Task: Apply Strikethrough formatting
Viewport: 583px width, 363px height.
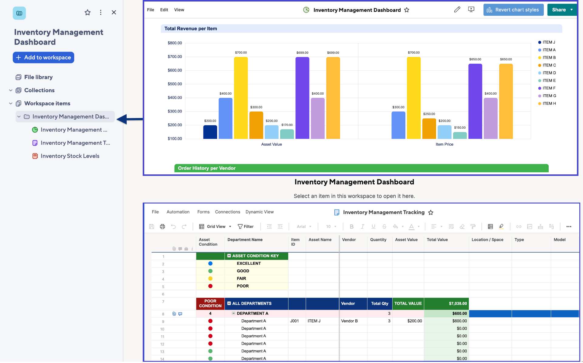Action: pyautogui.click(x=384, y=227)
